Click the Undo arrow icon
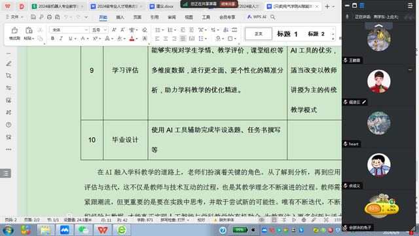The height and width of the screenshot is (236, 419). [x=65, y=17]
